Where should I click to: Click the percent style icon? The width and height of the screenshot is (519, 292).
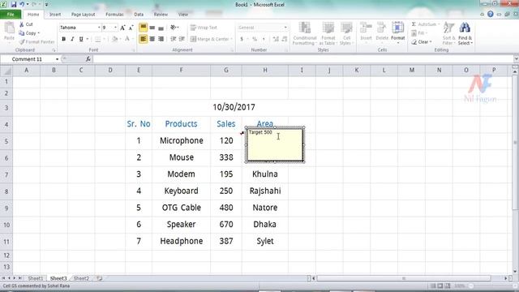(x=255, y=39)
